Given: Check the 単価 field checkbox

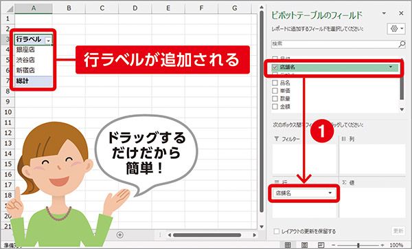Looking at the screenshot, I should point(275,91).
